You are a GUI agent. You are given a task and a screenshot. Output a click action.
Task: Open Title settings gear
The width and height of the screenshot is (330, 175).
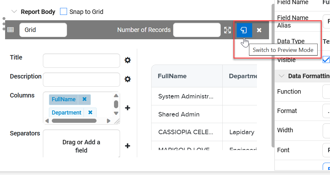pos(128,60)
